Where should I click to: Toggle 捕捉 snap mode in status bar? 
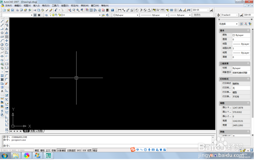click(x=37, y=151)
